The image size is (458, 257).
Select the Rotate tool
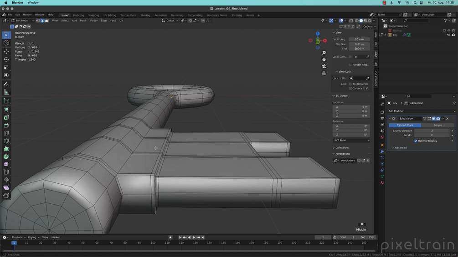(x=6, y=60)
